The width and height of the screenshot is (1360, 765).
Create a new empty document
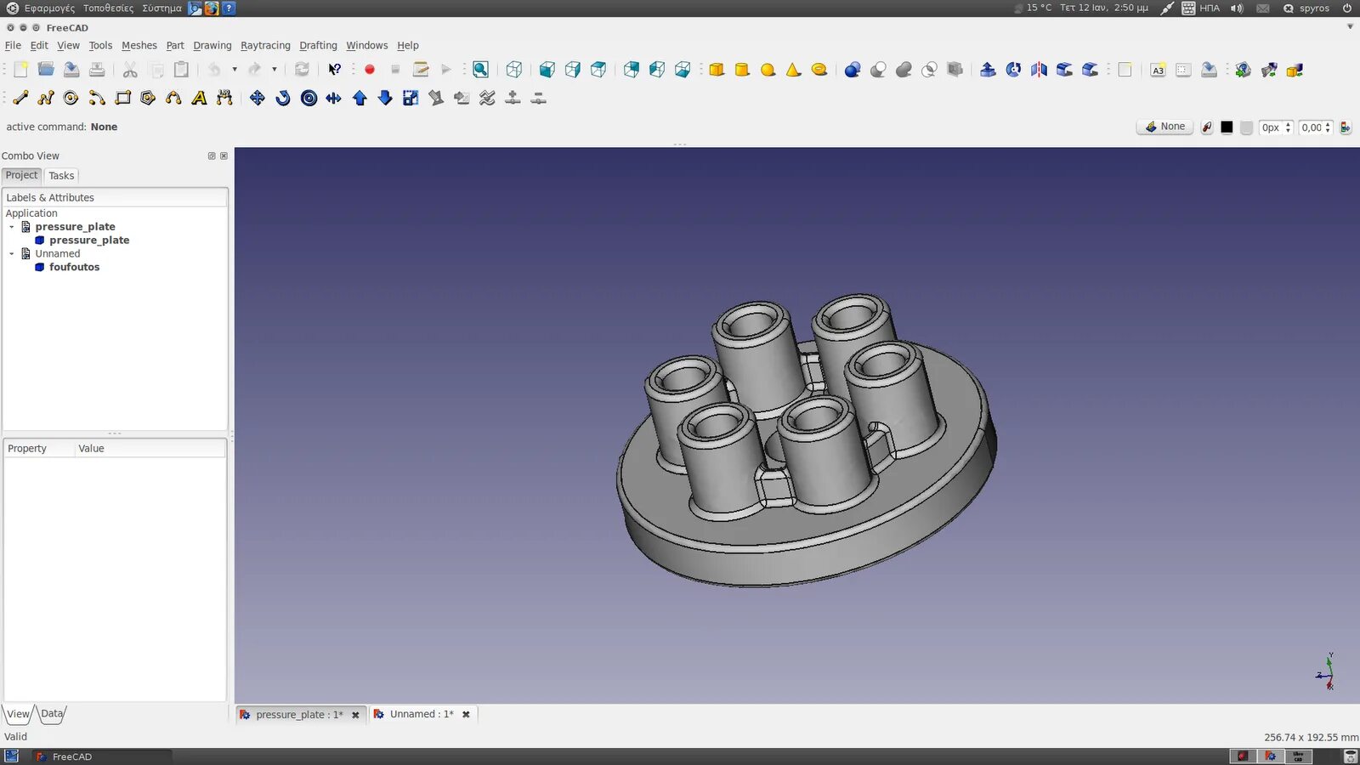tap(20, 70)
